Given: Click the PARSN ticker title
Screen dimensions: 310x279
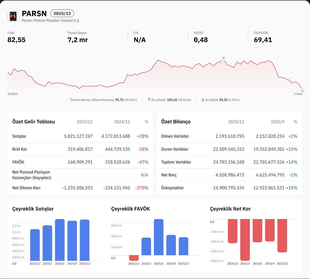Looking at the screenshot, I should pos(34,13).
